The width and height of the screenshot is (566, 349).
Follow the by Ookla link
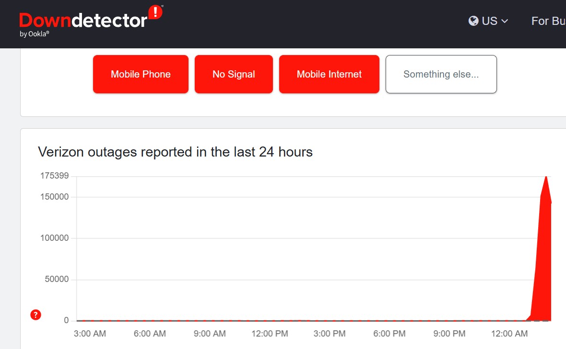pos(35,34)
